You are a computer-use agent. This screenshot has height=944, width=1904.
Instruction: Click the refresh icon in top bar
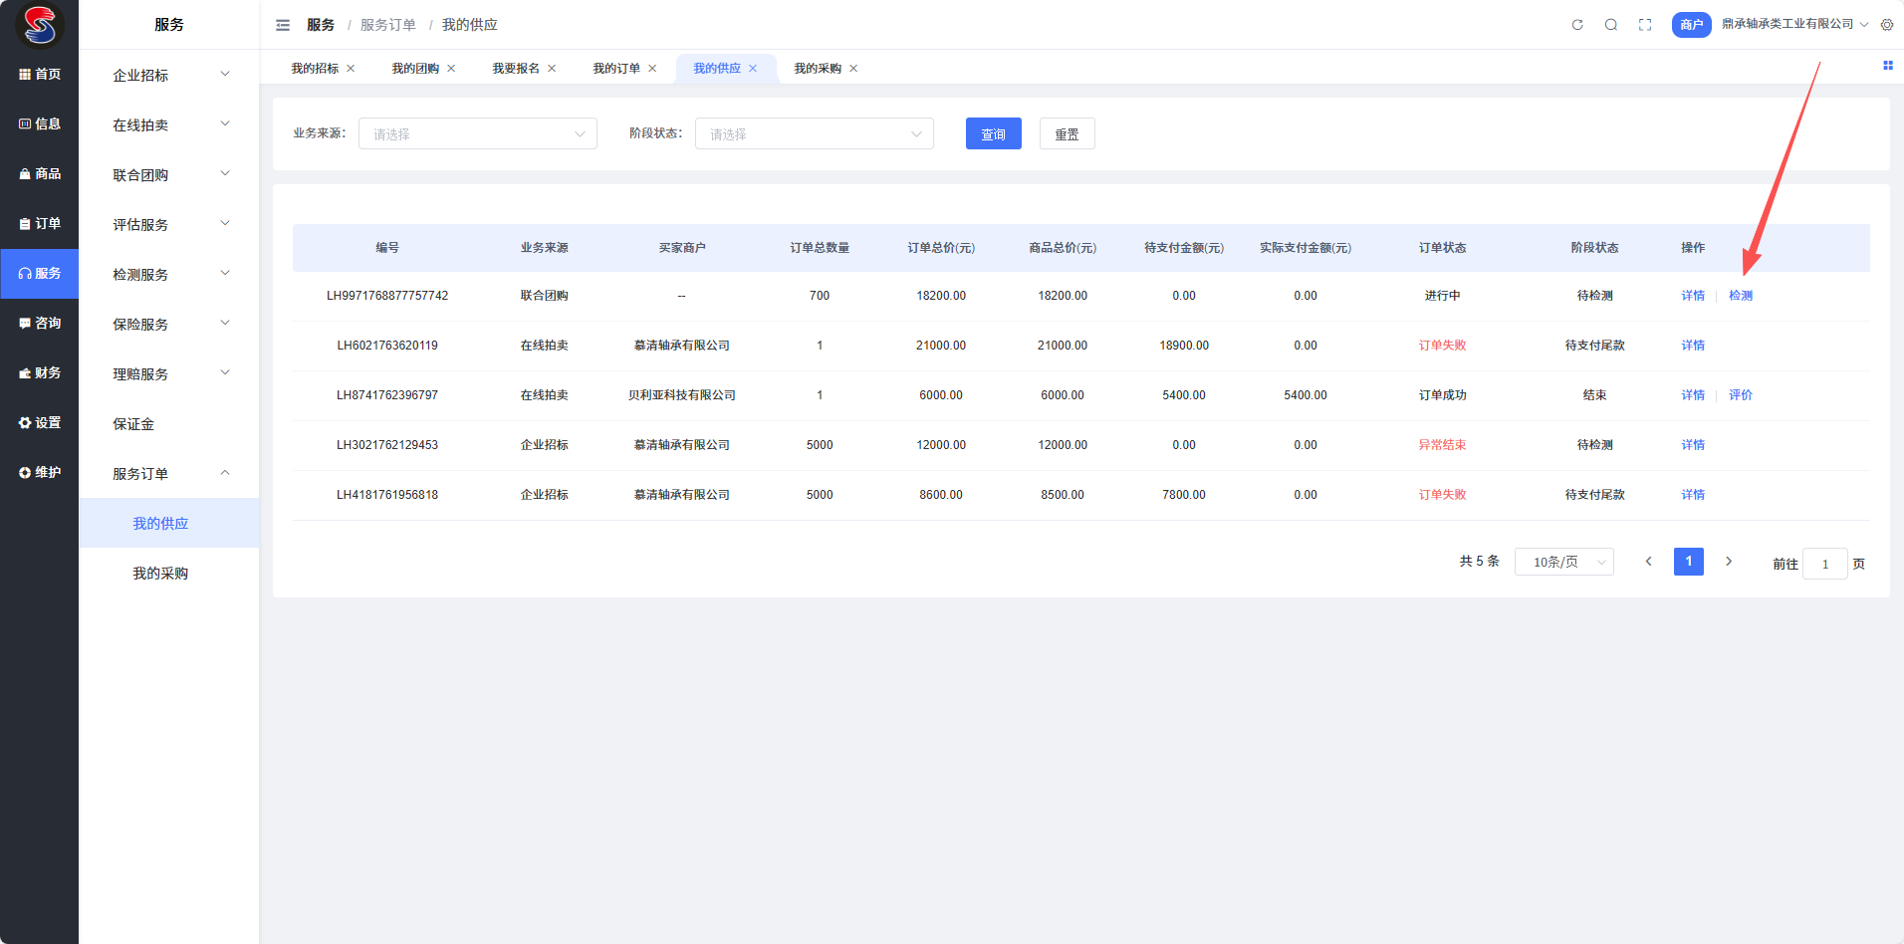(x=1577, y=25)
